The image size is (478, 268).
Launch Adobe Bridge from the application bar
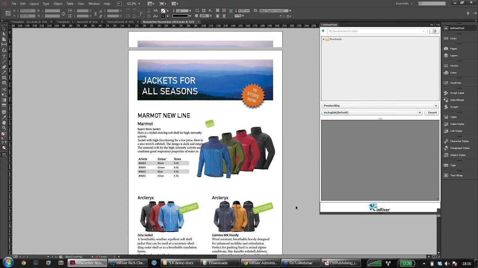coord(119,4)
